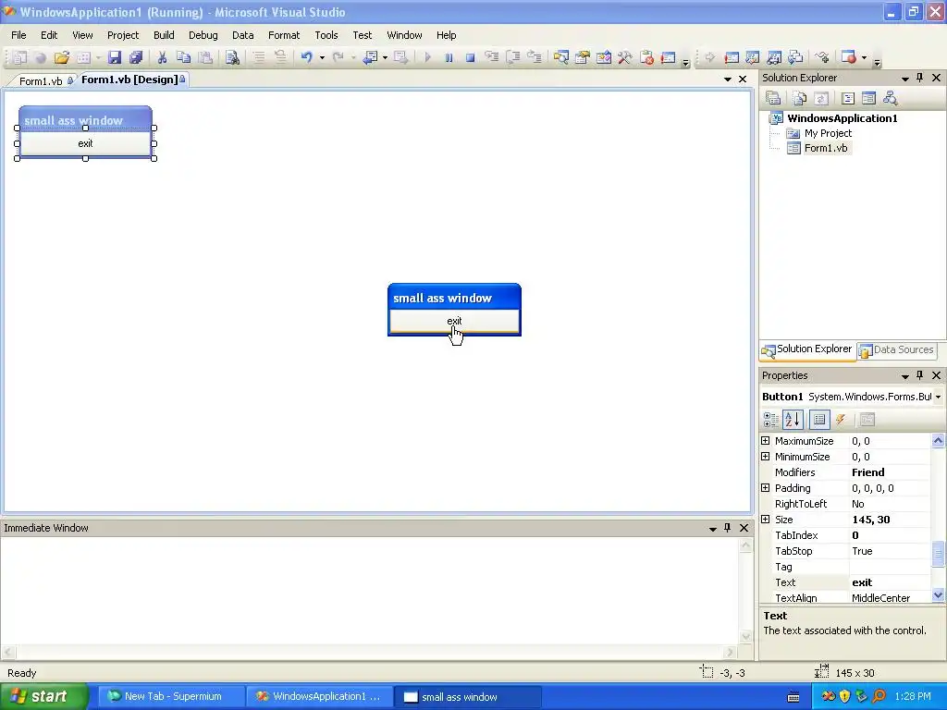The height and width of the screenshot is (710, 947).
Task: Select Form1.vb in Solution Explorer
Action: 825,148
